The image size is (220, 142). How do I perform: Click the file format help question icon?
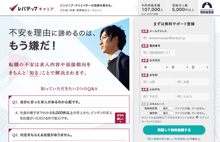click(197, 117)
